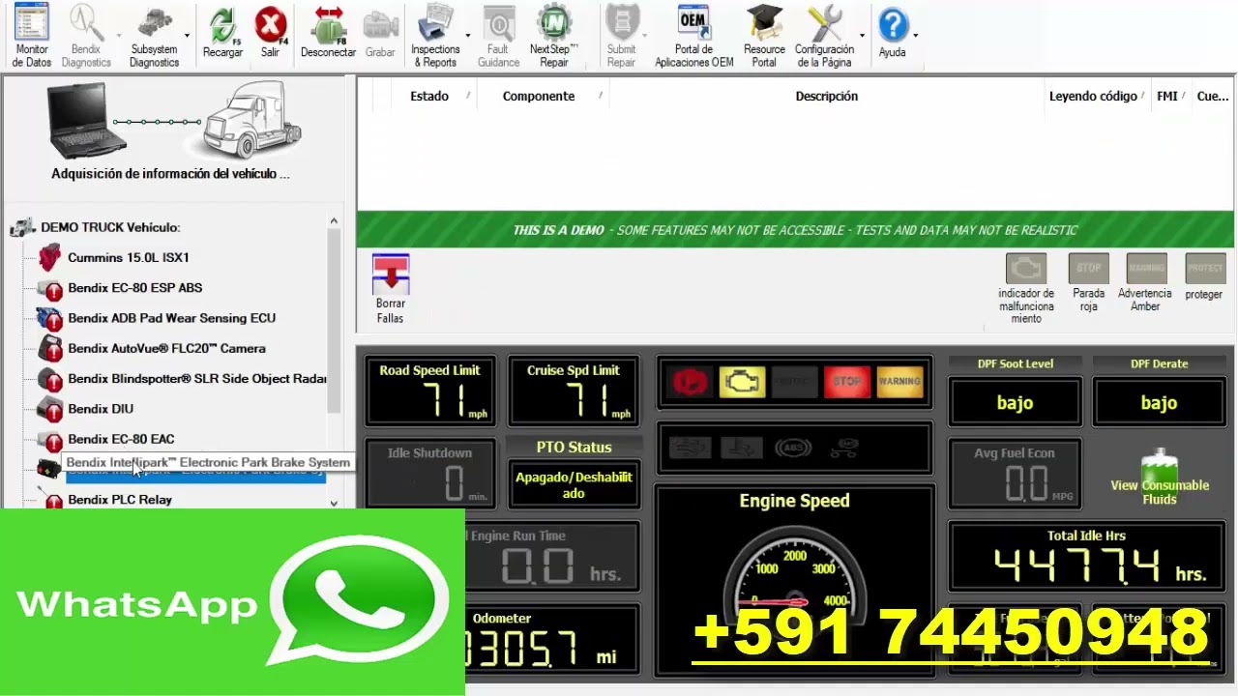The width and height of the screenshot is (1238, 696).
Task: Select DEMO TRUCK Vehículo root node
Action: (x=110, y=227)
